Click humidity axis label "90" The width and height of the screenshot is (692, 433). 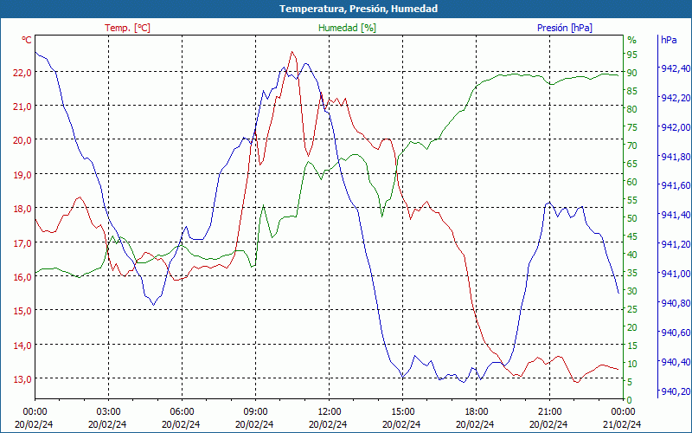coord(632,73)
